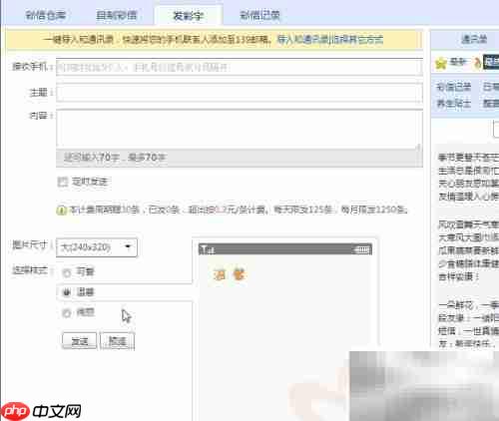Screen dimensions: 499x421
Task: Click the php中文网 logo
Action: (x=41, y=410)
